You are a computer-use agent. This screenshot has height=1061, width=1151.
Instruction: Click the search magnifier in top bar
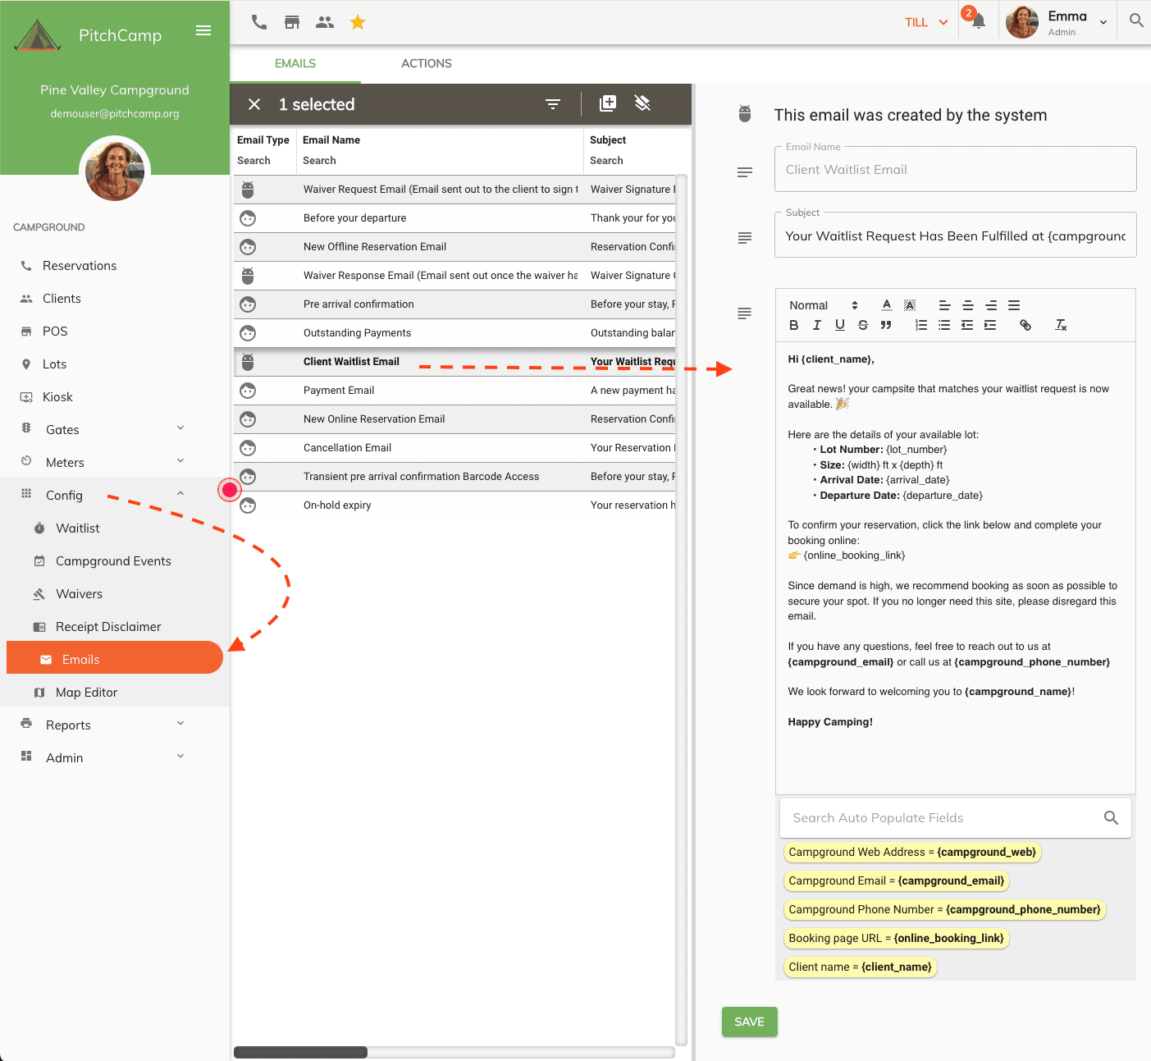pos(1136,21)
